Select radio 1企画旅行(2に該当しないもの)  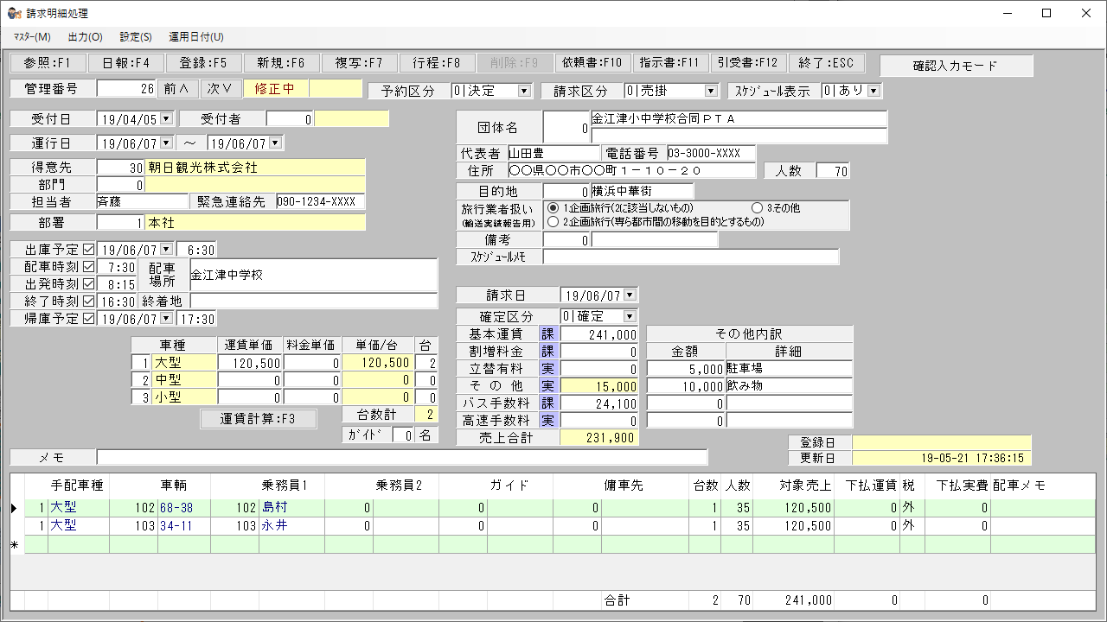click(553, 208)
